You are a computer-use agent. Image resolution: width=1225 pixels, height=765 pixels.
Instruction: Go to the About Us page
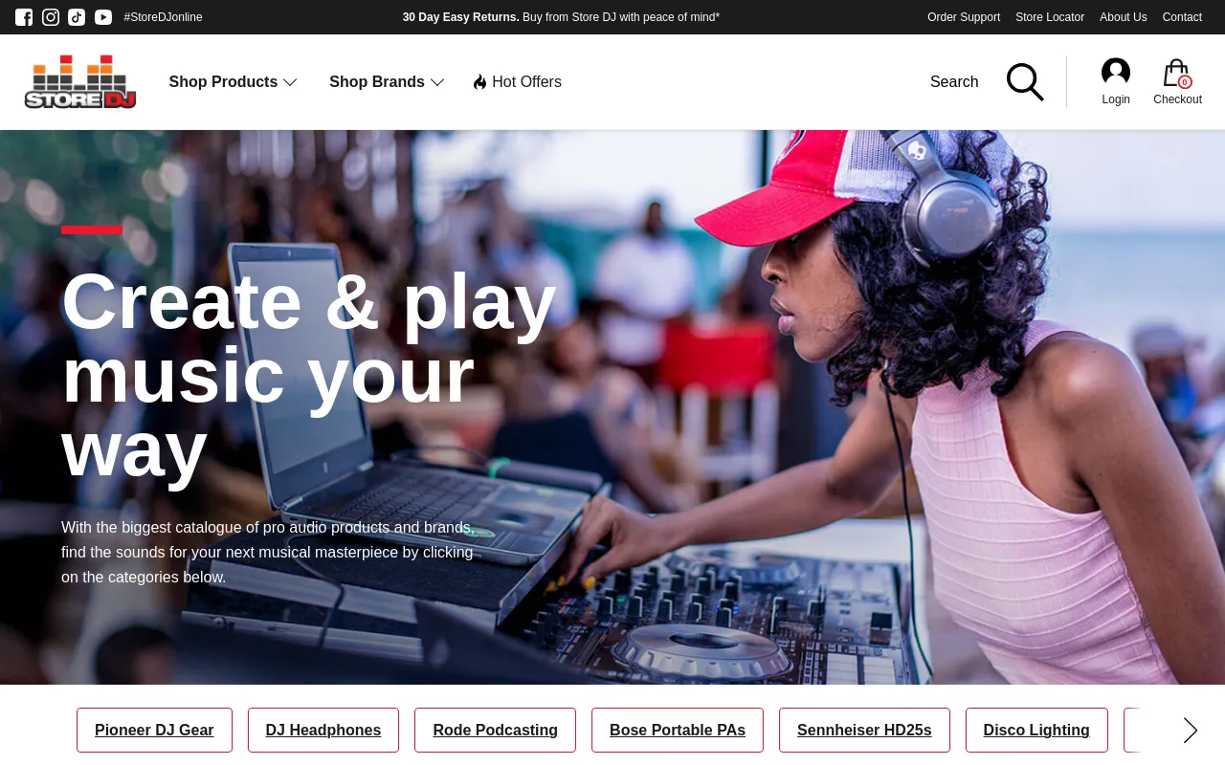[1124, 17]
